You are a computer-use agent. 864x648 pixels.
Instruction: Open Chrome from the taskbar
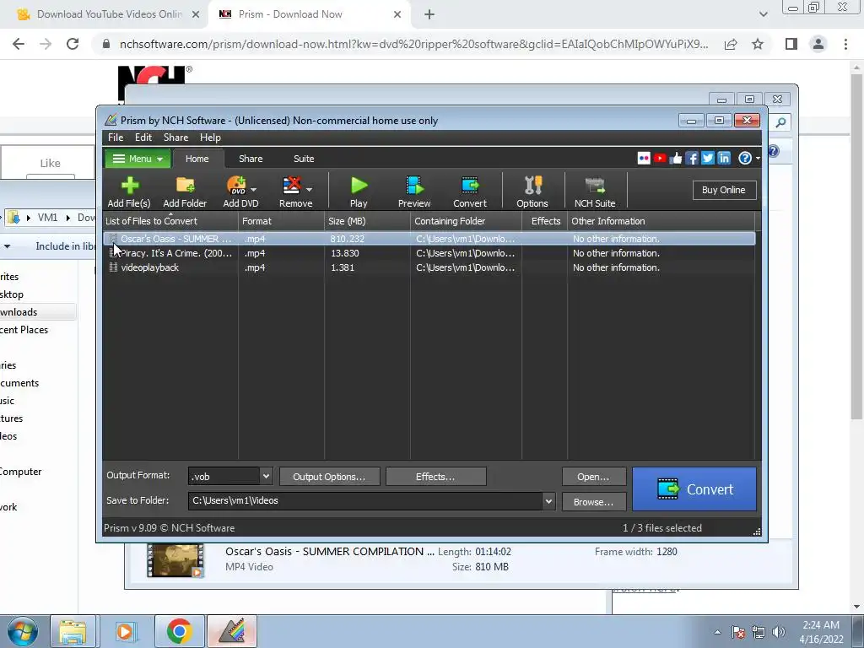pyautogui.click(x=179, y=631)
